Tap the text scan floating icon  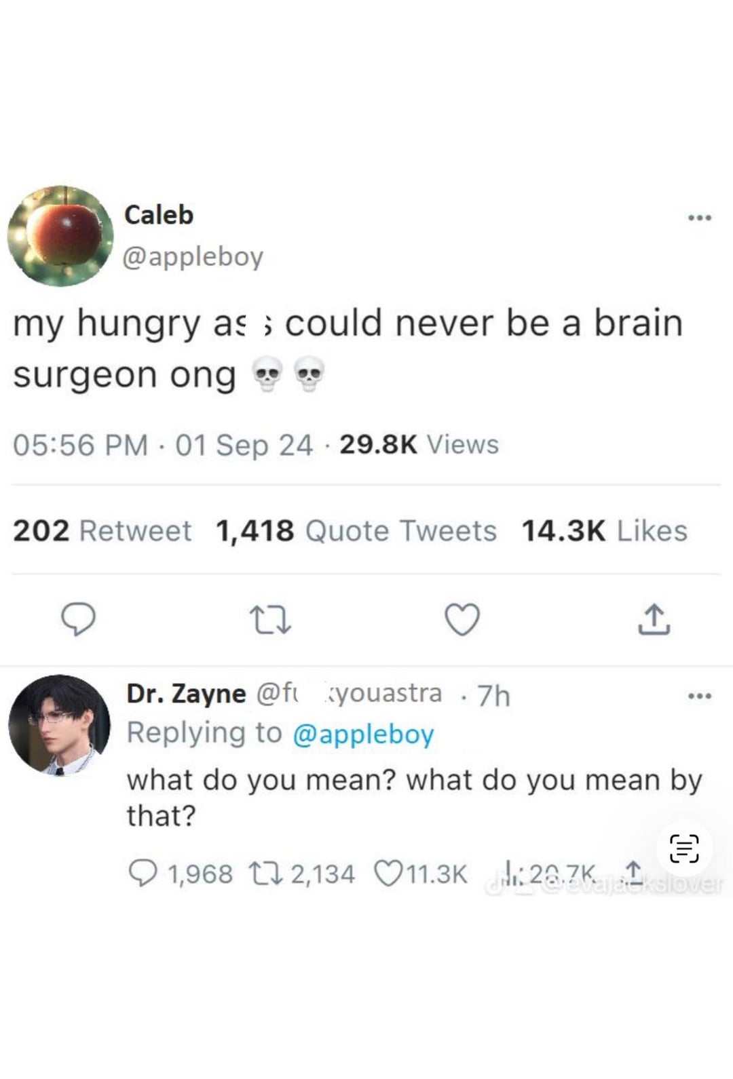tap(684, 848)
